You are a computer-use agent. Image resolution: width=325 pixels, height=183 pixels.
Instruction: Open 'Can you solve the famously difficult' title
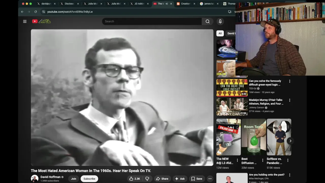coord(265,83)
